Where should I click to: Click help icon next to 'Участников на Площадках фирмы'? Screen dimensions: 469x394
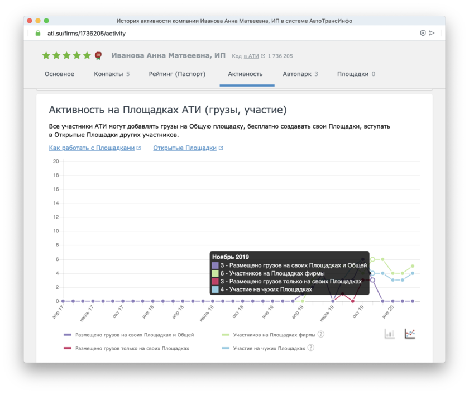tap(321, 335)
